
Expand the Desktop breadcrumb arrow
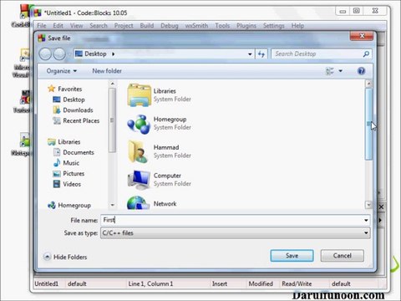pos(114,54)
